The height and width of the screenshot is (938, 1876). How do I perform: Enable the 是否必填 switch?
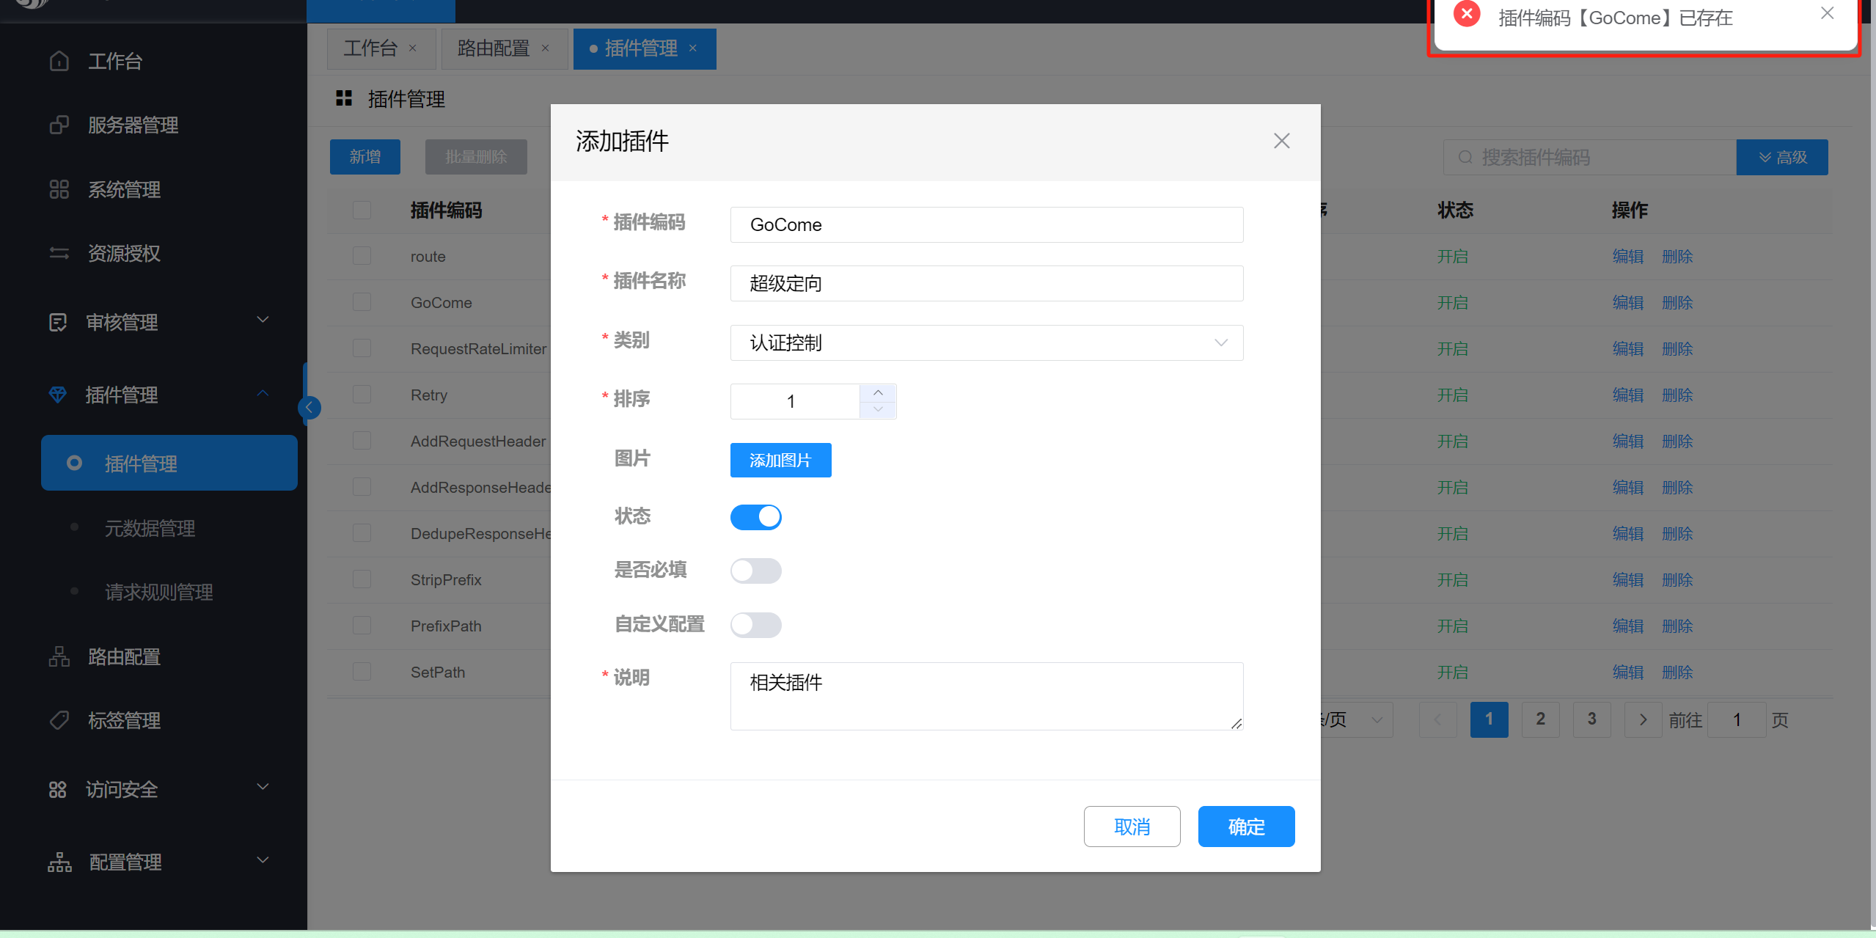coord(755,571)
